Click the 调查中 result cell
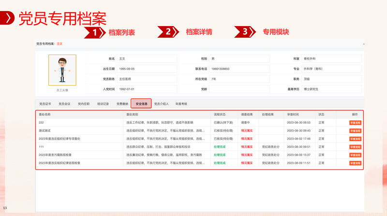The width and height of the screenshot is (387, 216). click(245, 123)
